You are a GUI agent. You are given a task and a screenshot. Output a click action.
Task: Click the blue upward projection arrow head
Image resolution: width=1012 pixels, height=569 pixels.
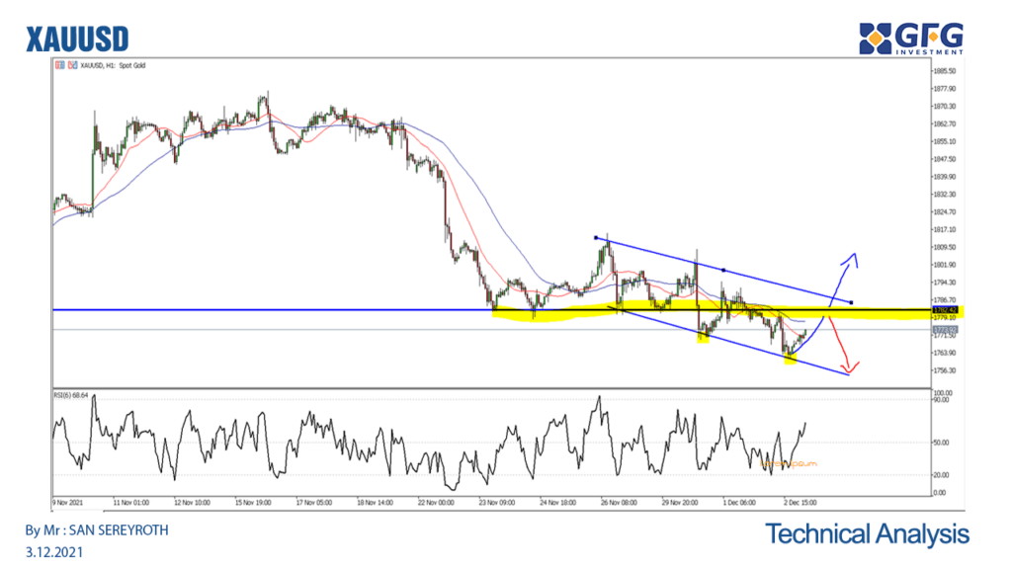click(x=853, y=257)
